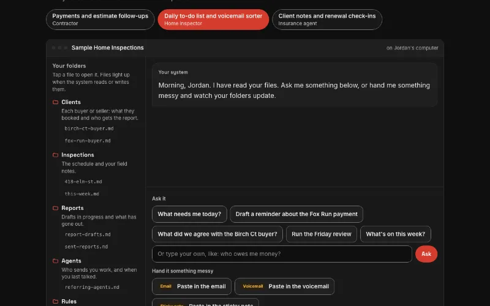
Task: Select the Client notes and renewal check-ins tab
Action: pos(327,20)
